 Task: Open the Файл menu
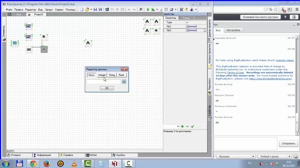coord(9,9)
